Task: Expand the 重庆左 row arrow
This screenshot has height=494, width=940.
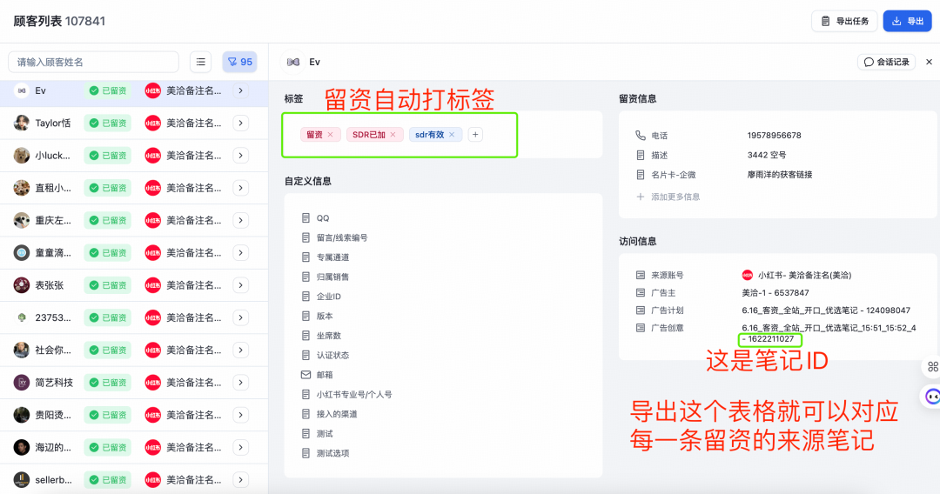Action: 240,220
